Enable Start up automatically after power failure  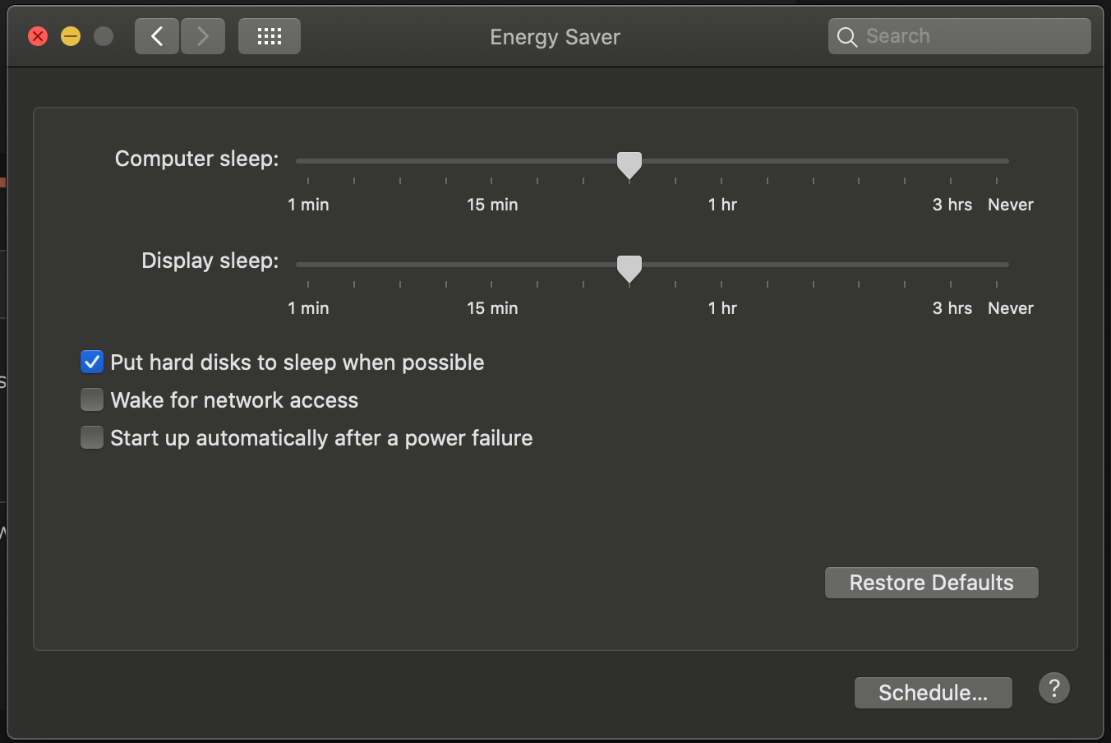92,438
